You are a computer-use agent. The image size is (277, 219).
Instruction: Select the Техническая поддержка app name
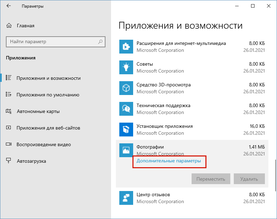(x=164, y=106)
